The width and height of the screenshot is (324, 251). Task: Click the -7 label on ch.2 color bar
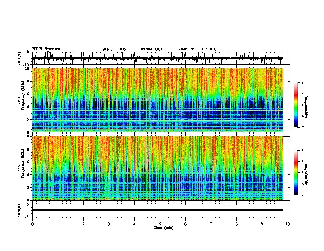click(x=302, y=195)
